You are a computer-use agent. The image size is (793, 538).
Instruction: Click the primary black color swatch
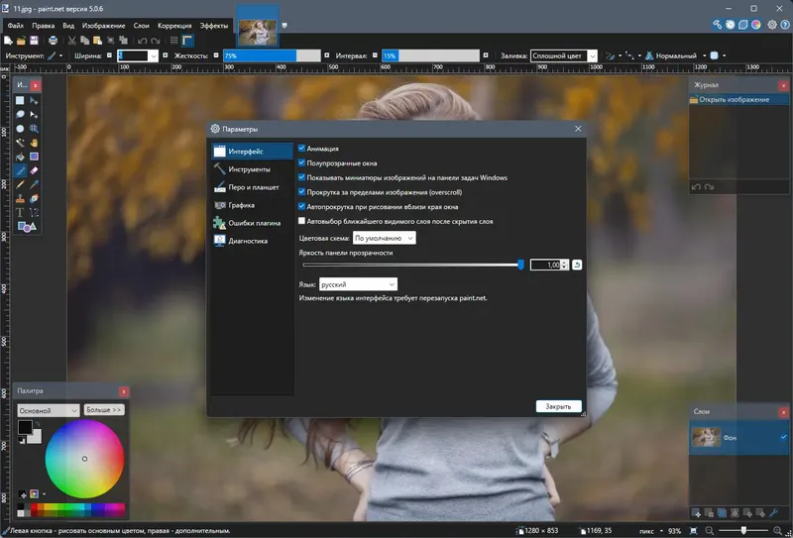coord(25,427)
